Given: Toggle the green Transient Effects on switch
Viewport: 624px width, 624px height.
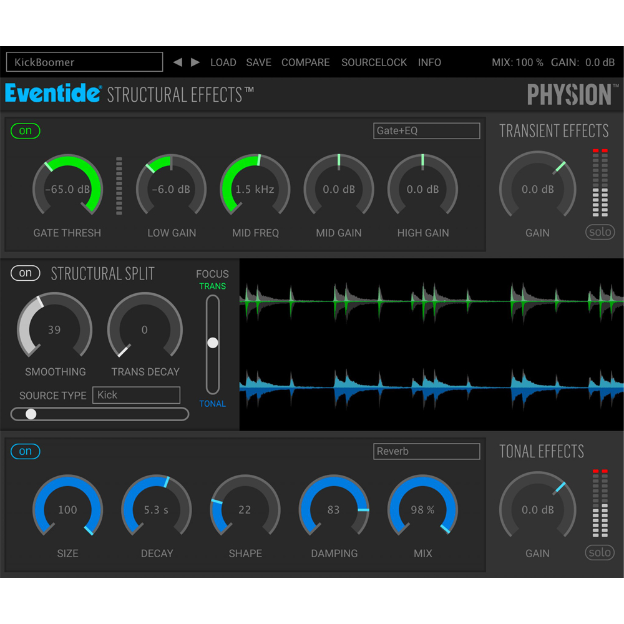Looking at the screenshot, I should [x=26, y=131].
